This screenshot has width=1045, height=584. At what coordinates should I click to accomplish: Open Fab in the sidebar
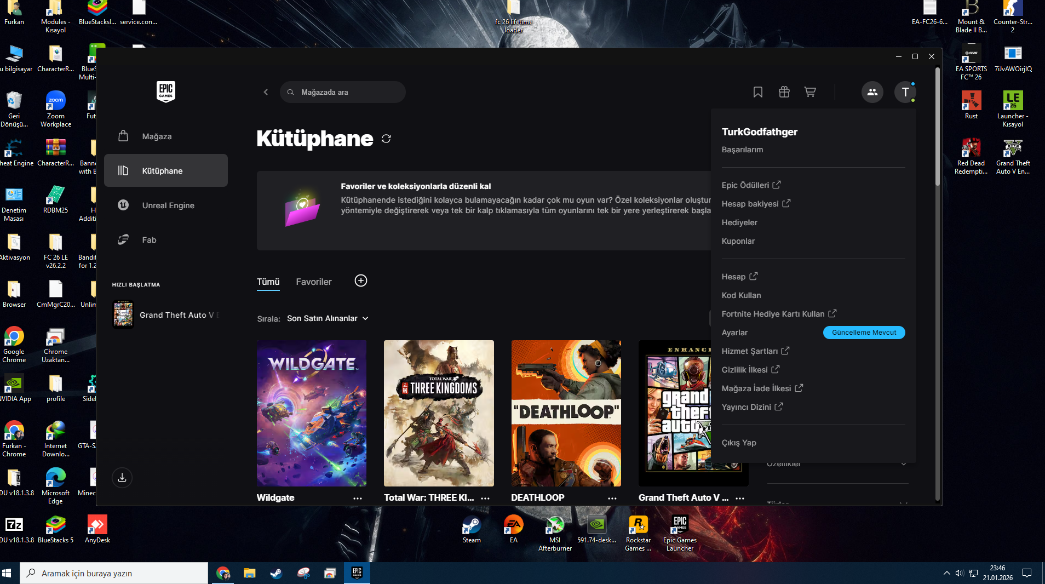166,240
